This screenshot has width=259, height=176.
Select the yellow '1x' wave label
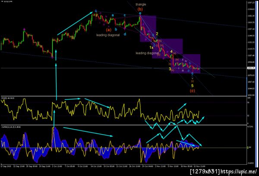pyautogui.click(x=152, y=48)
